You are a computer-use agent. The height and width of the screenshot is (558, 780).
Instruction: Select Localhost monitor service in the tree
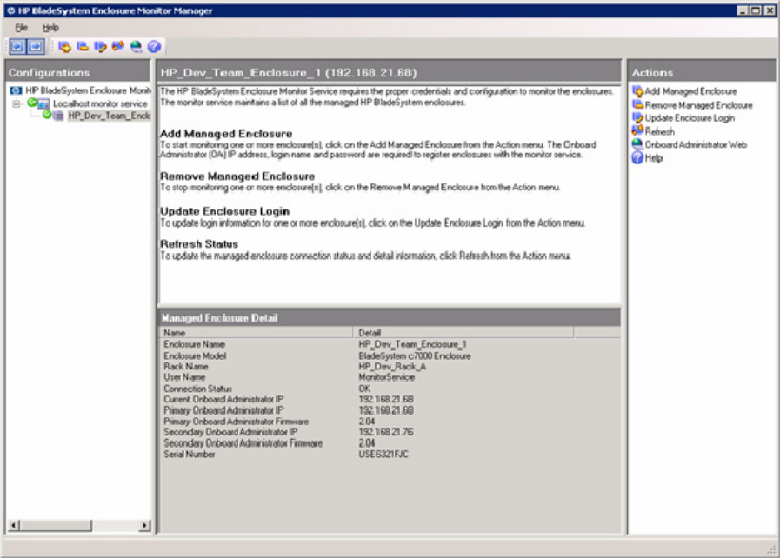[x=100, y=103]
